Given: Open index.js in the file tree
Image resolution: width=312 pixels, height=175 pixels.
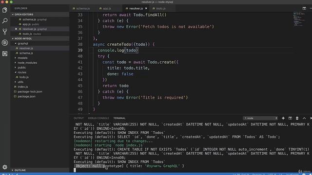Looking at the screenshot, I should pyautogui.click(x=40, y=87).
